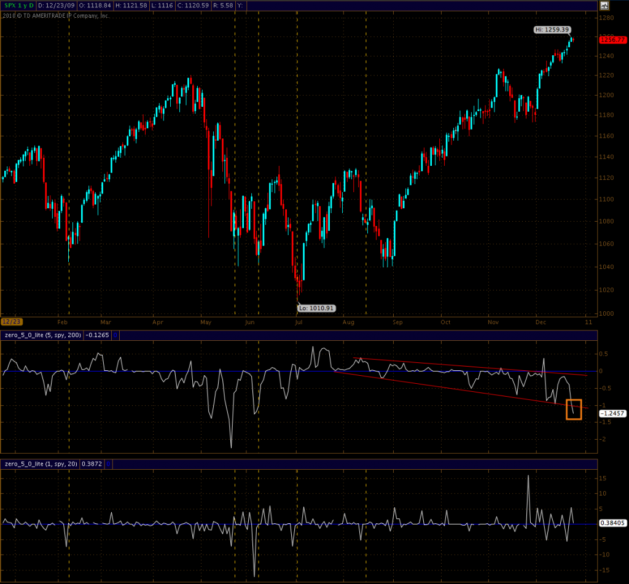Click the Aug label on time axis
This screenshot has width=629, height=584.
click(x=348, y=322)
